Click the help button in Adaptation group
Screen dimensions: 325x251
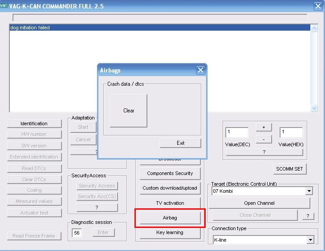pyautogui.click(x=84, y=152)
